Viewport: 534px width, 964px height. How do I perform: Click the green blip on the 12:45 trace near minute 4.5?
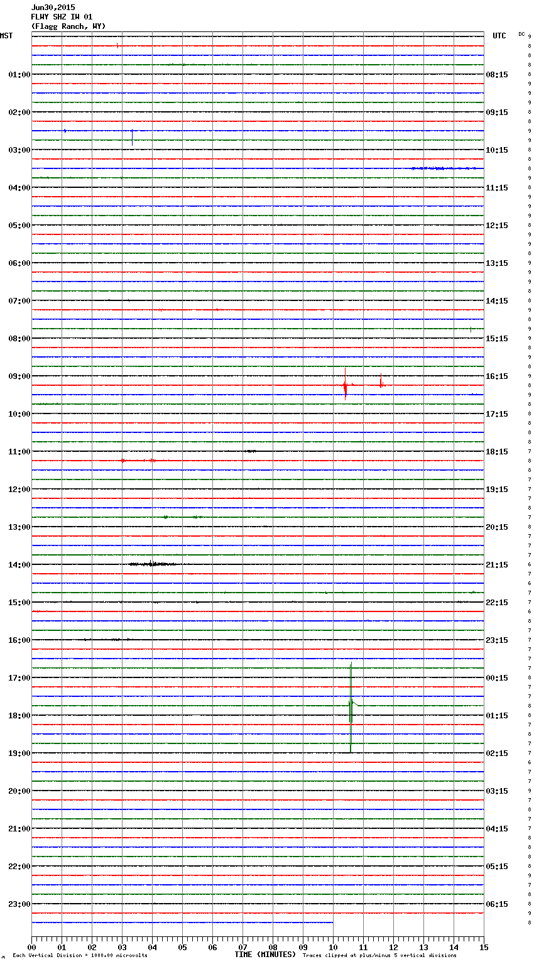click(x=165, y=517)
